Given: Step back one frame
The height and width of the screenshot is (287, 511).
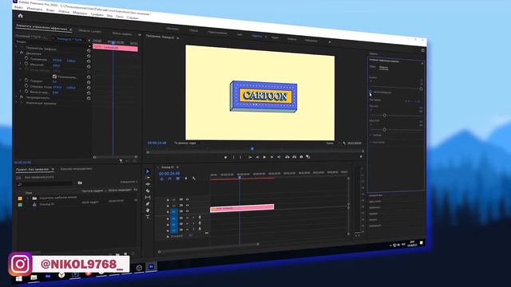Looking at the screenshot, I should [x=257, y=158].
